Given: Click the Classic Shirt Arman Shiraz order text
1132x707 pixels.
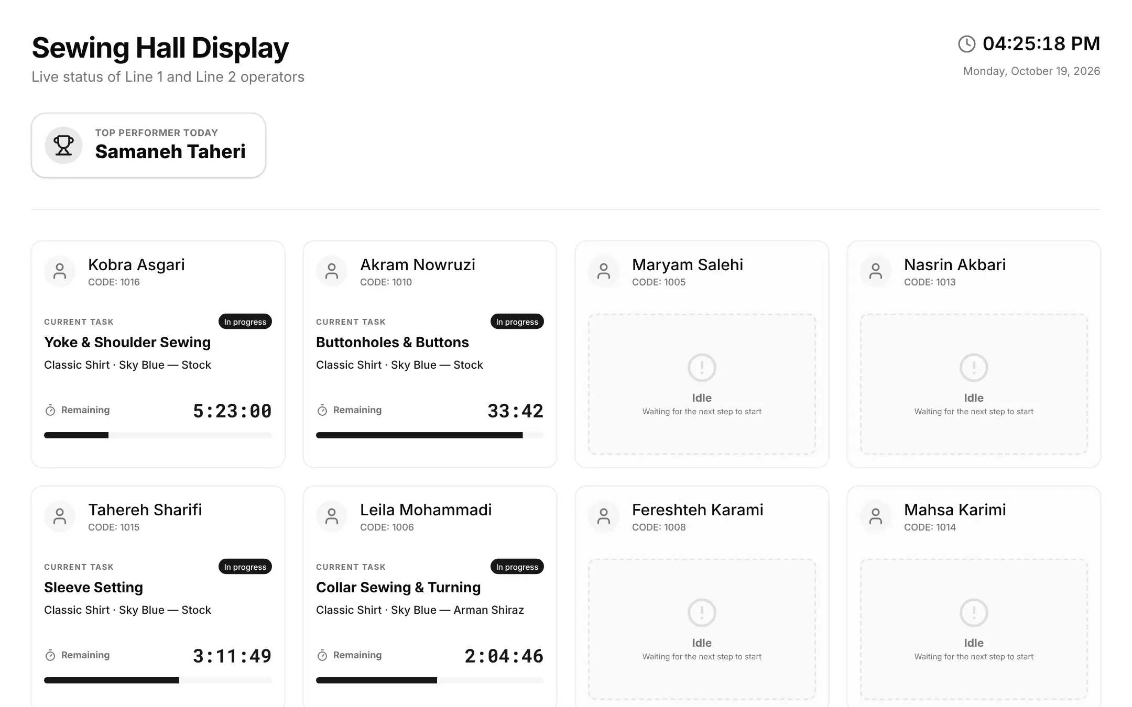Looking at the screenshot, I should coord(420,610).
